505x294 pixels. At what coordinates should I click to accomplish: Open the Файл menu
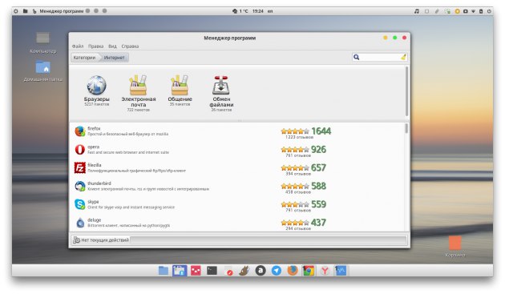pos(78,46)
